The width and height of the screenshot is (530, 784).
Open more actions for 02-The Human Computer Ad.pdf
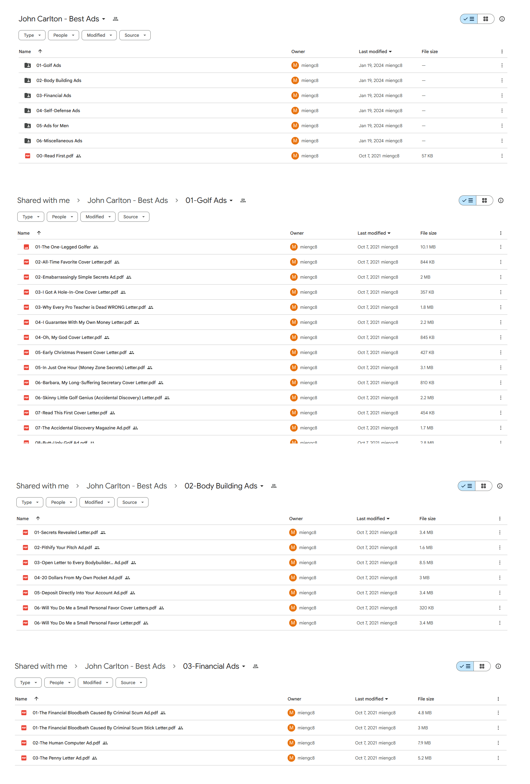tap(498, 743)
